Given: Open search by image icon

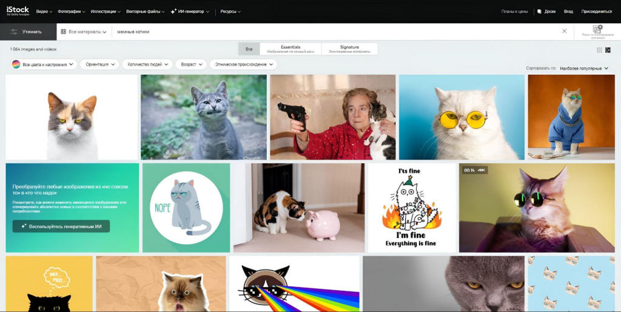Looking at the screenshot, I should coord(597,30).
